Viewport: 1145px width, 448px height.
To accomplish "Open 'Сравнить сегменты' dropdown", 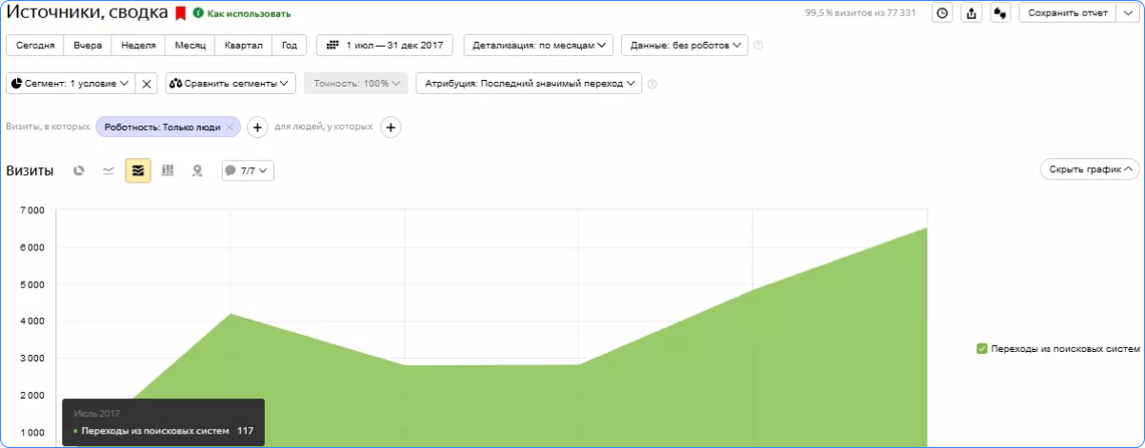I will [x=231, y=84].
